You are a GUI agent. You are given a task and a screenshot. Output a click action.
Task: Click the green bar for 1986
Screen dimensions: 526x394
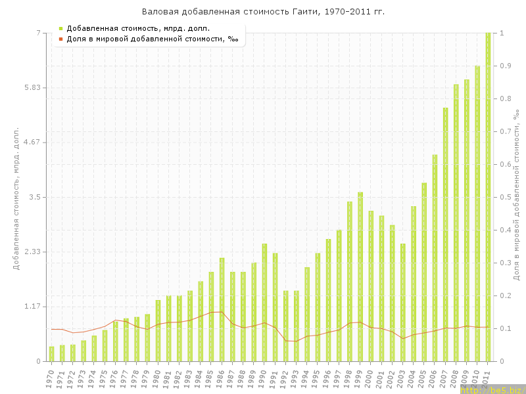click(222, 309)
